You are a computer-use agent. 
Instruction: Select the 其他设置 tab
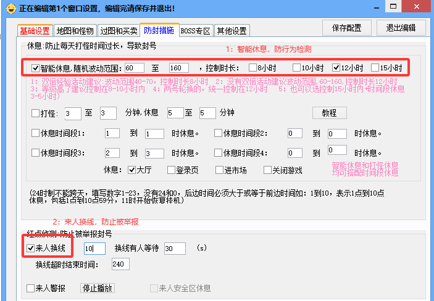(232, 31)
